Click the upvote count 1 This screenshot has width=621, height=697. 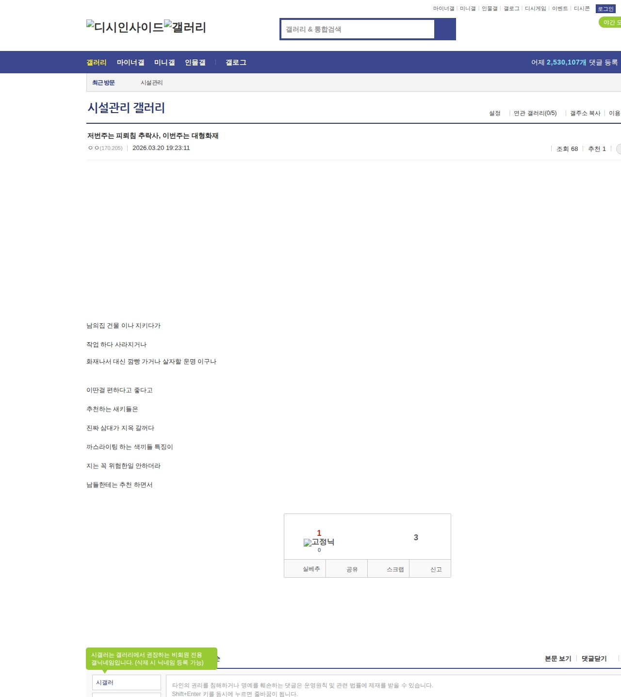coord(319,533)
